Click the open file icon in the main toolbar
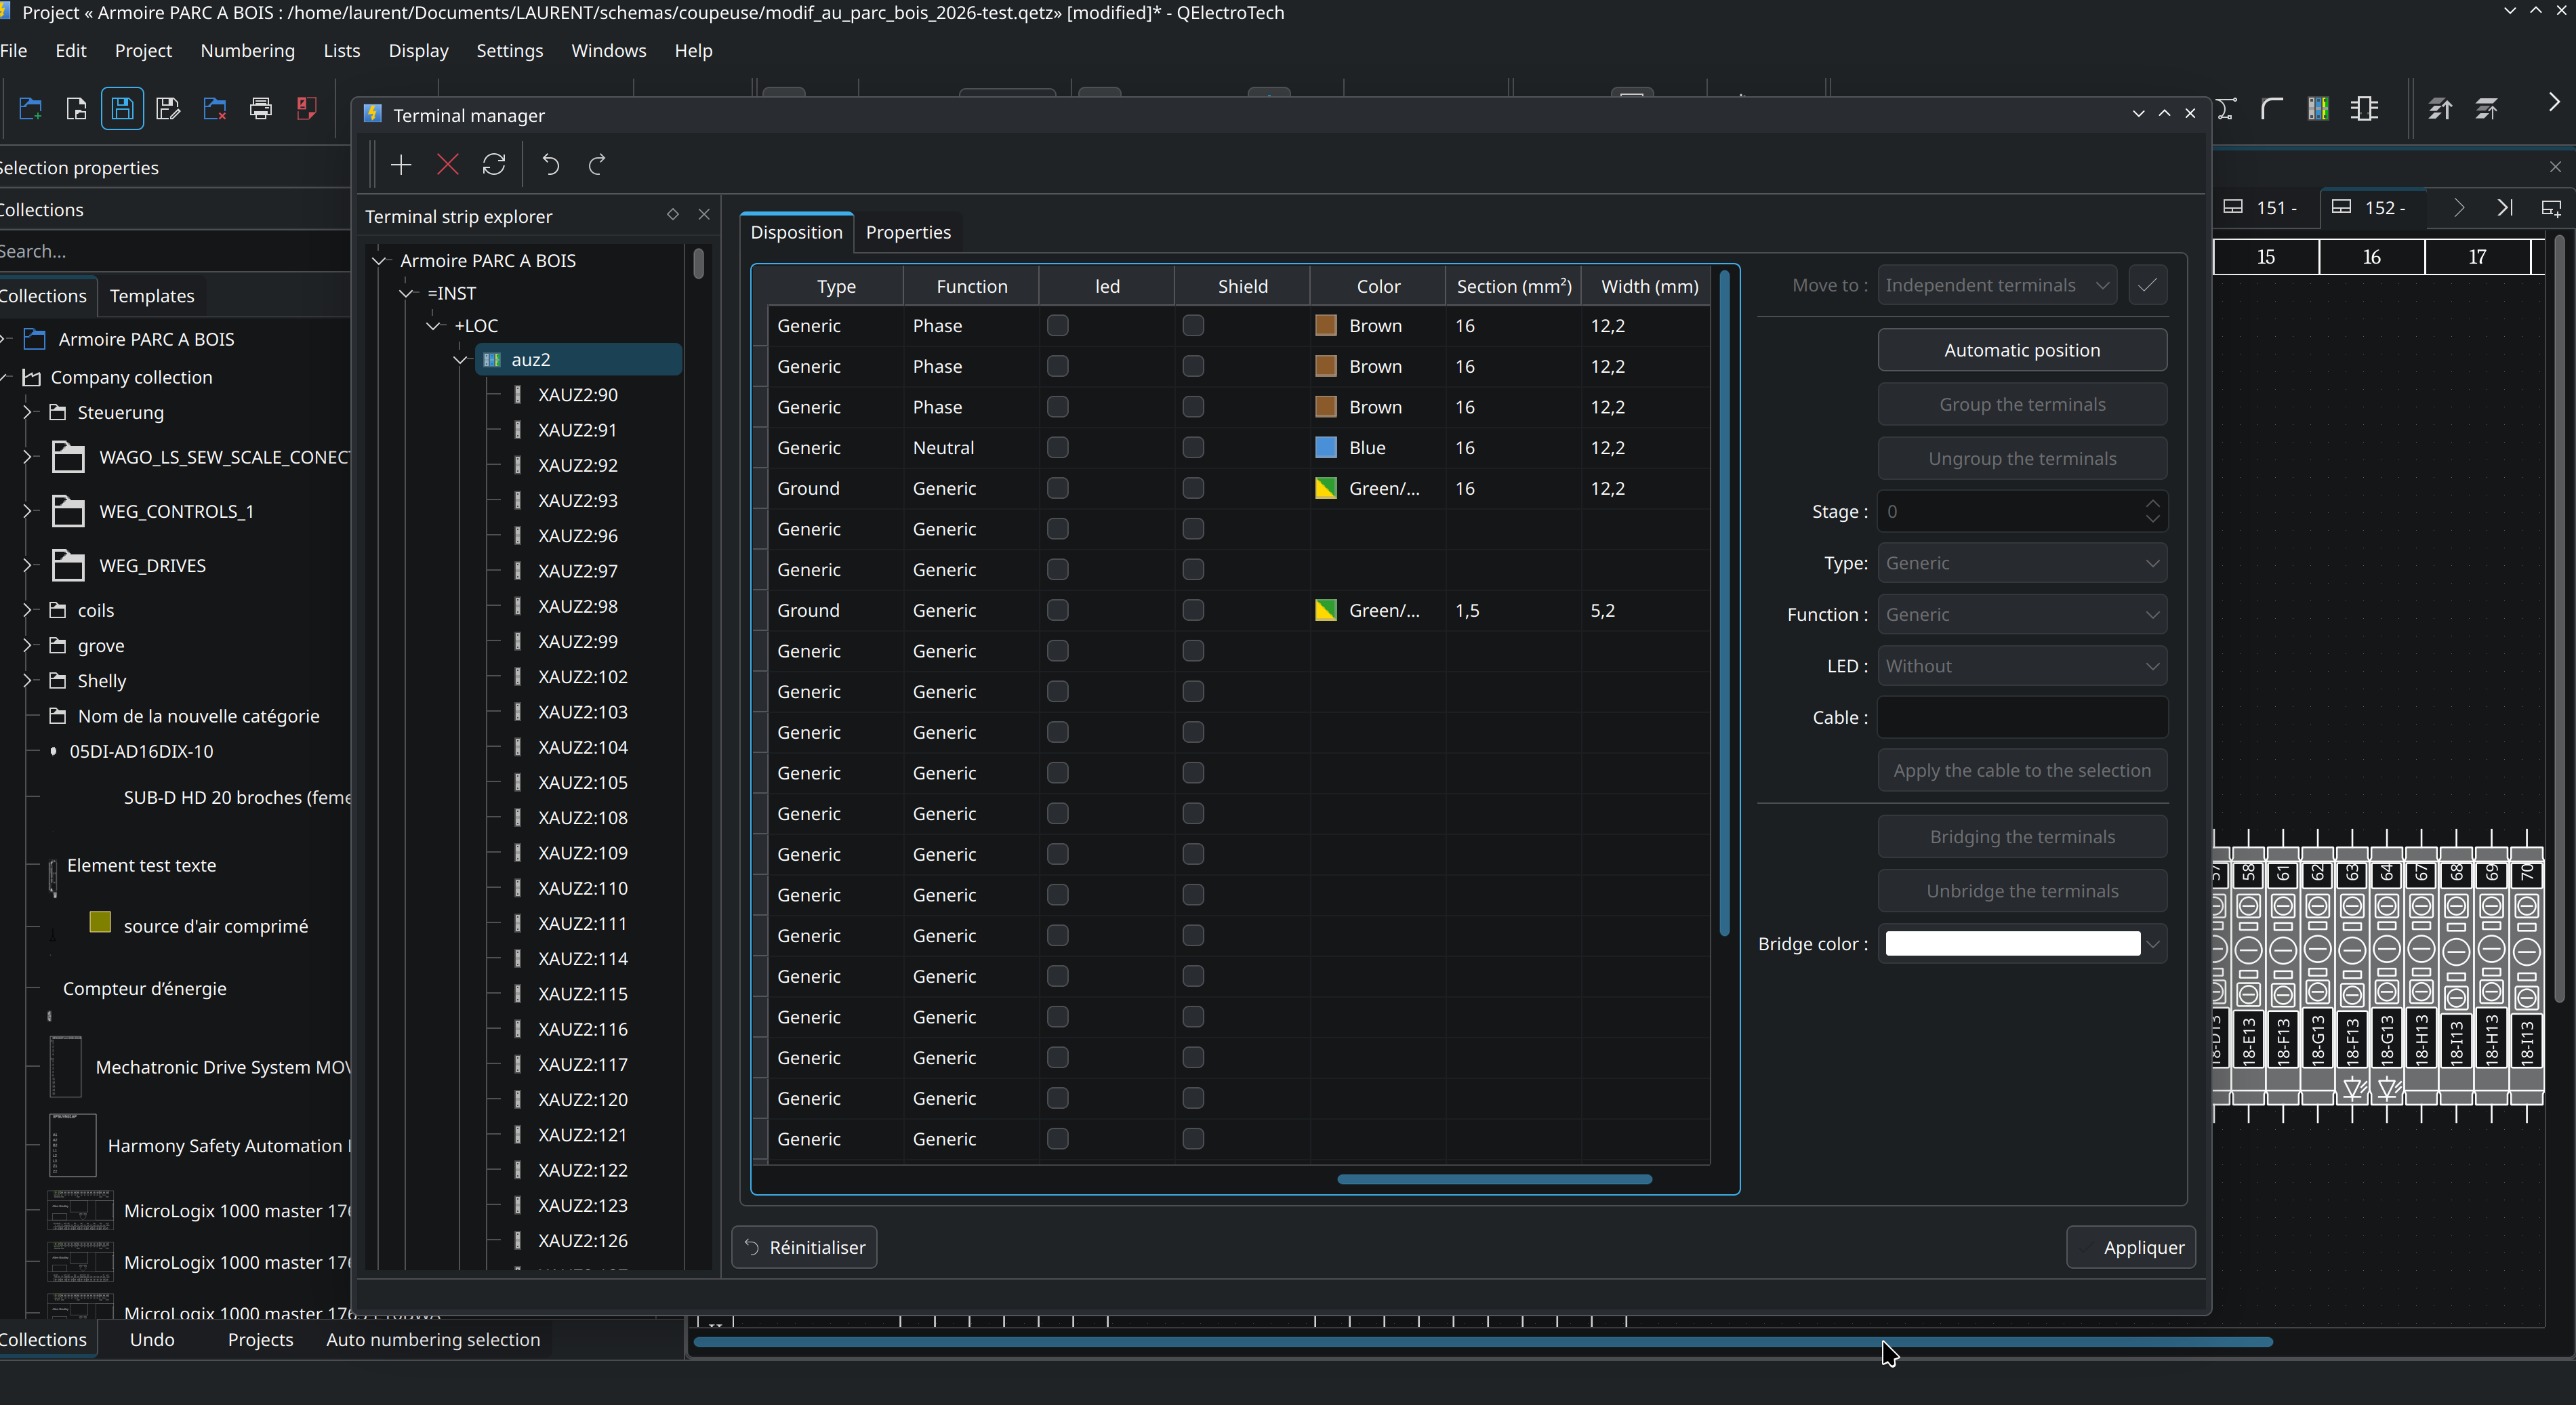 click(x=76, y=108)
